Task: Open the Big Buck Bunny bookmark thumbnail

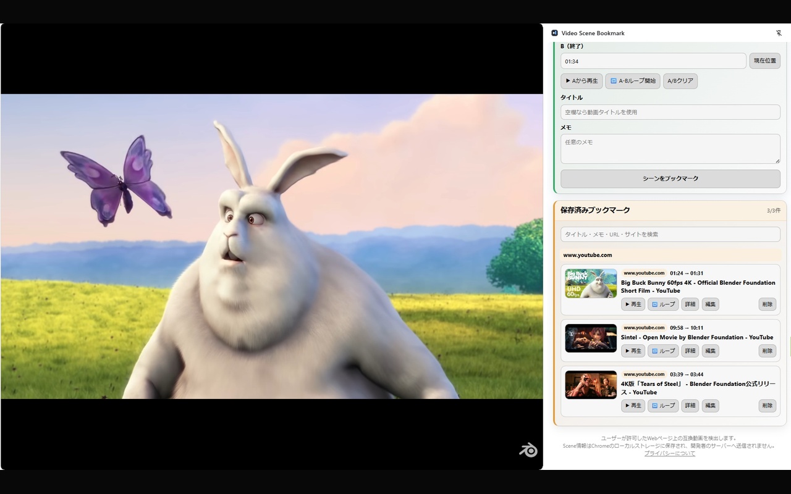Action: [591, 283]
